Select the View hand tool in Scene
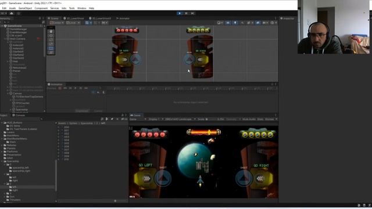The height and width of the screenshot is (209, 372). tap(51, 31)
